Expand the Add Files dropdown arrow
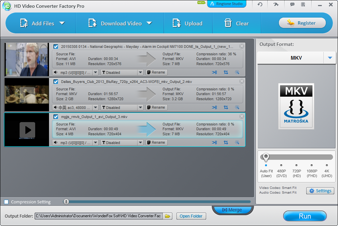Viewport: 338px width, 226px height. (62, 23)
